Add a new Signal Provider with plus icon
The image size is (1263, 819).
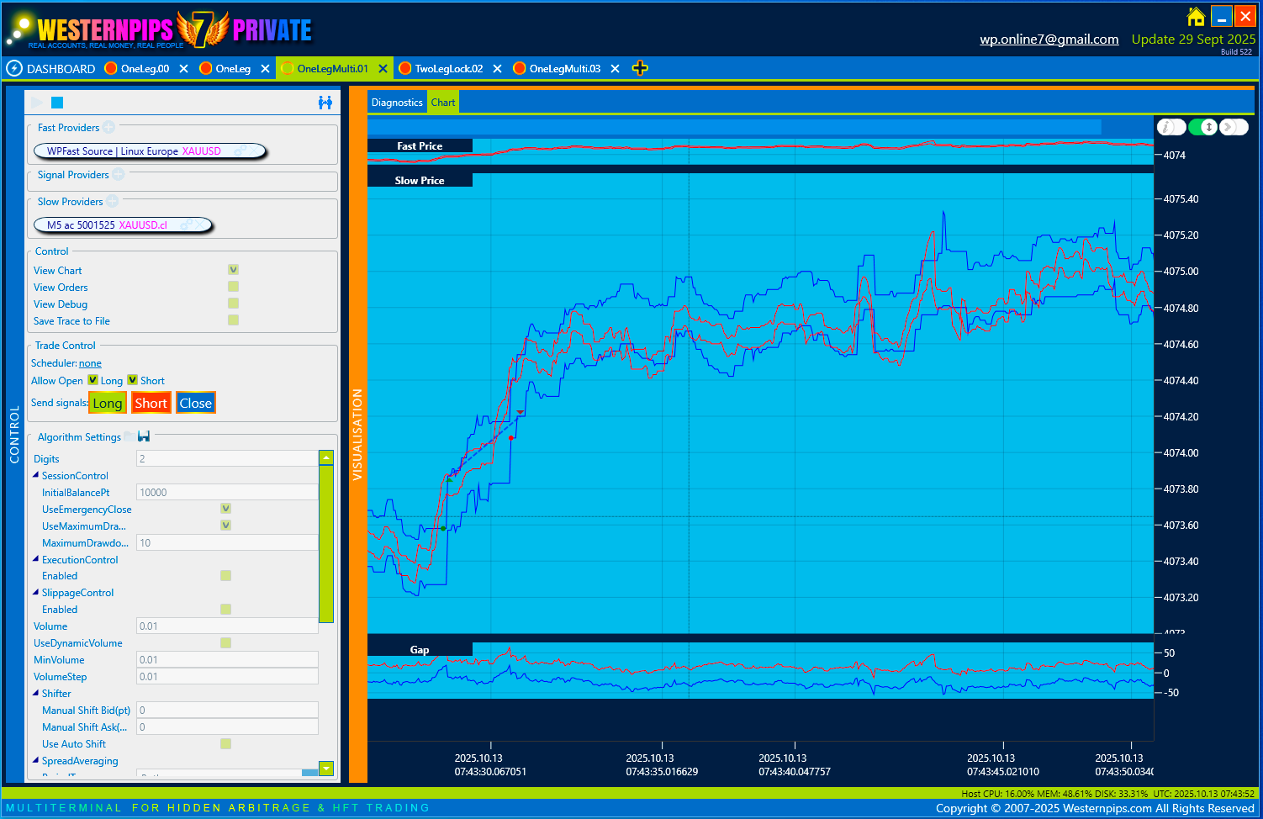pos(119,175)
